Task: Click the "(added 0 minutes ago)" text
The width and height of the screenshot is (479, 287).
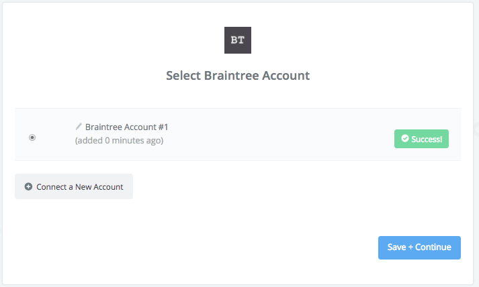Action: point(119,141)
